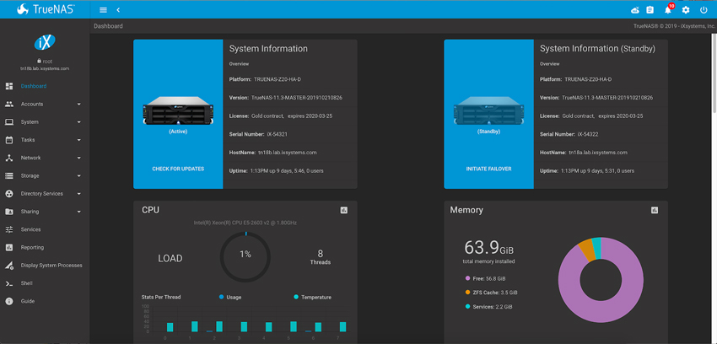Click the active server thumbnail image
Viewport: 717px width, 344px height.
178,110
